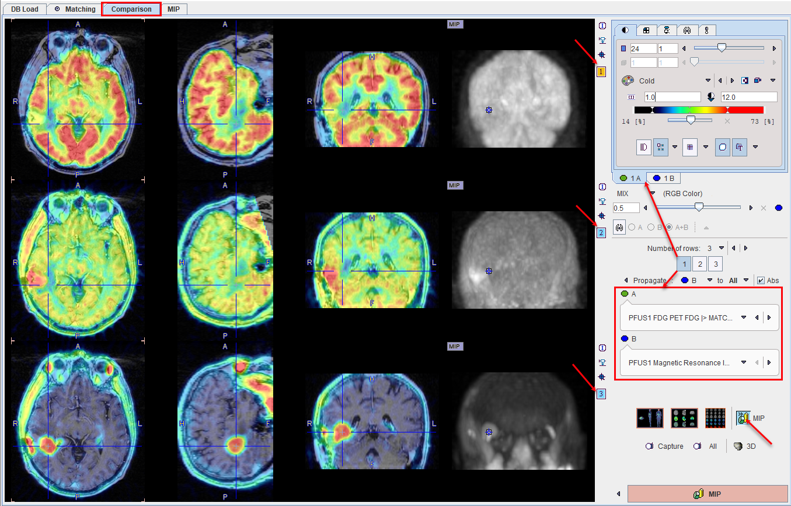Open the Number of rows dropdown
Image resolution: width=791 pixels, height=506 pixels.
[721, 248]
